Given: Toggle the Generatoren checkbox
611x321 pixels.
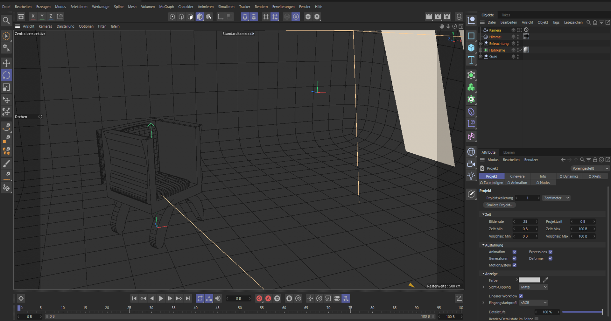Looking at the screenshot, I should (x=515, y=259).
